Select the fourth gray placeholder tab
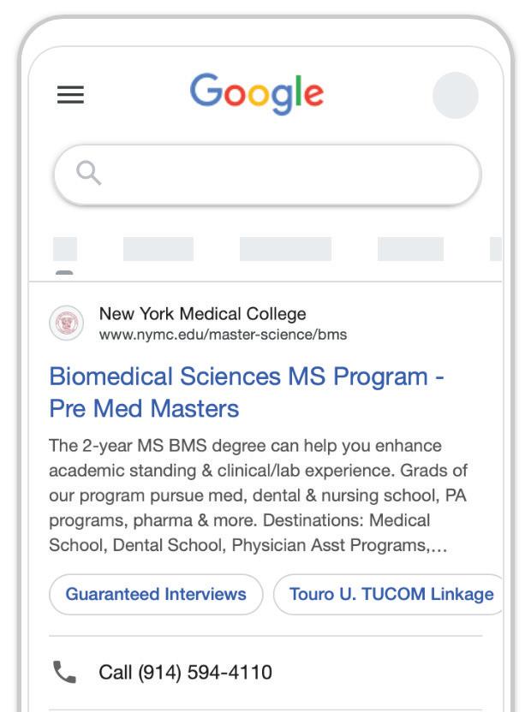Screen dimensions: 531x712 [x=410, y=249]
